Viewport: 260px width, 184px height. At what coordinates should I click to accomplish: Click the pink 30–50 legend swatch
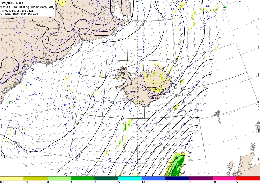coord(225,178)
